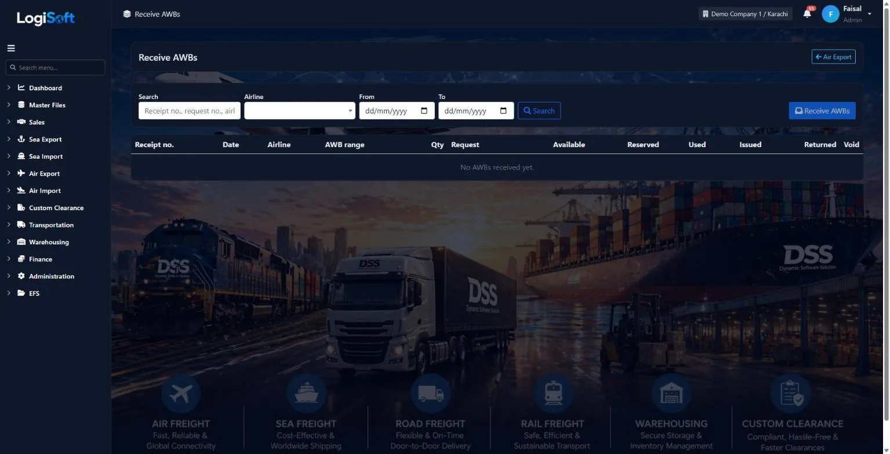Click the Receive AWBs button
This screenshot has width=890, height=454.
(822, 111)
